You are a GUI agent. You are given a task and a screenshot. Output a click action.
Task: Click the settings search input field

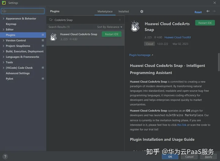(23, 11)
